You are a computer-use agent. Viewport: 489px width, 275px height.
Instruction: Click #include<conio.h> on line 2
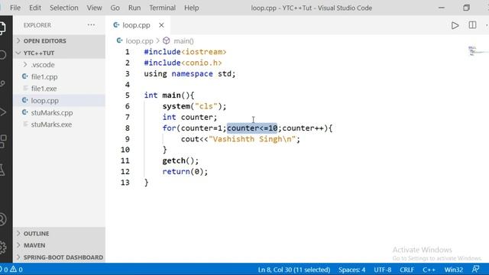(183, 63)
